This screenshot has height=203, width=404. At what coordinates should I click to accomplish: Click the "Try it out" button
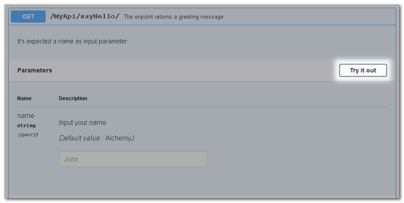coord(363,70)
